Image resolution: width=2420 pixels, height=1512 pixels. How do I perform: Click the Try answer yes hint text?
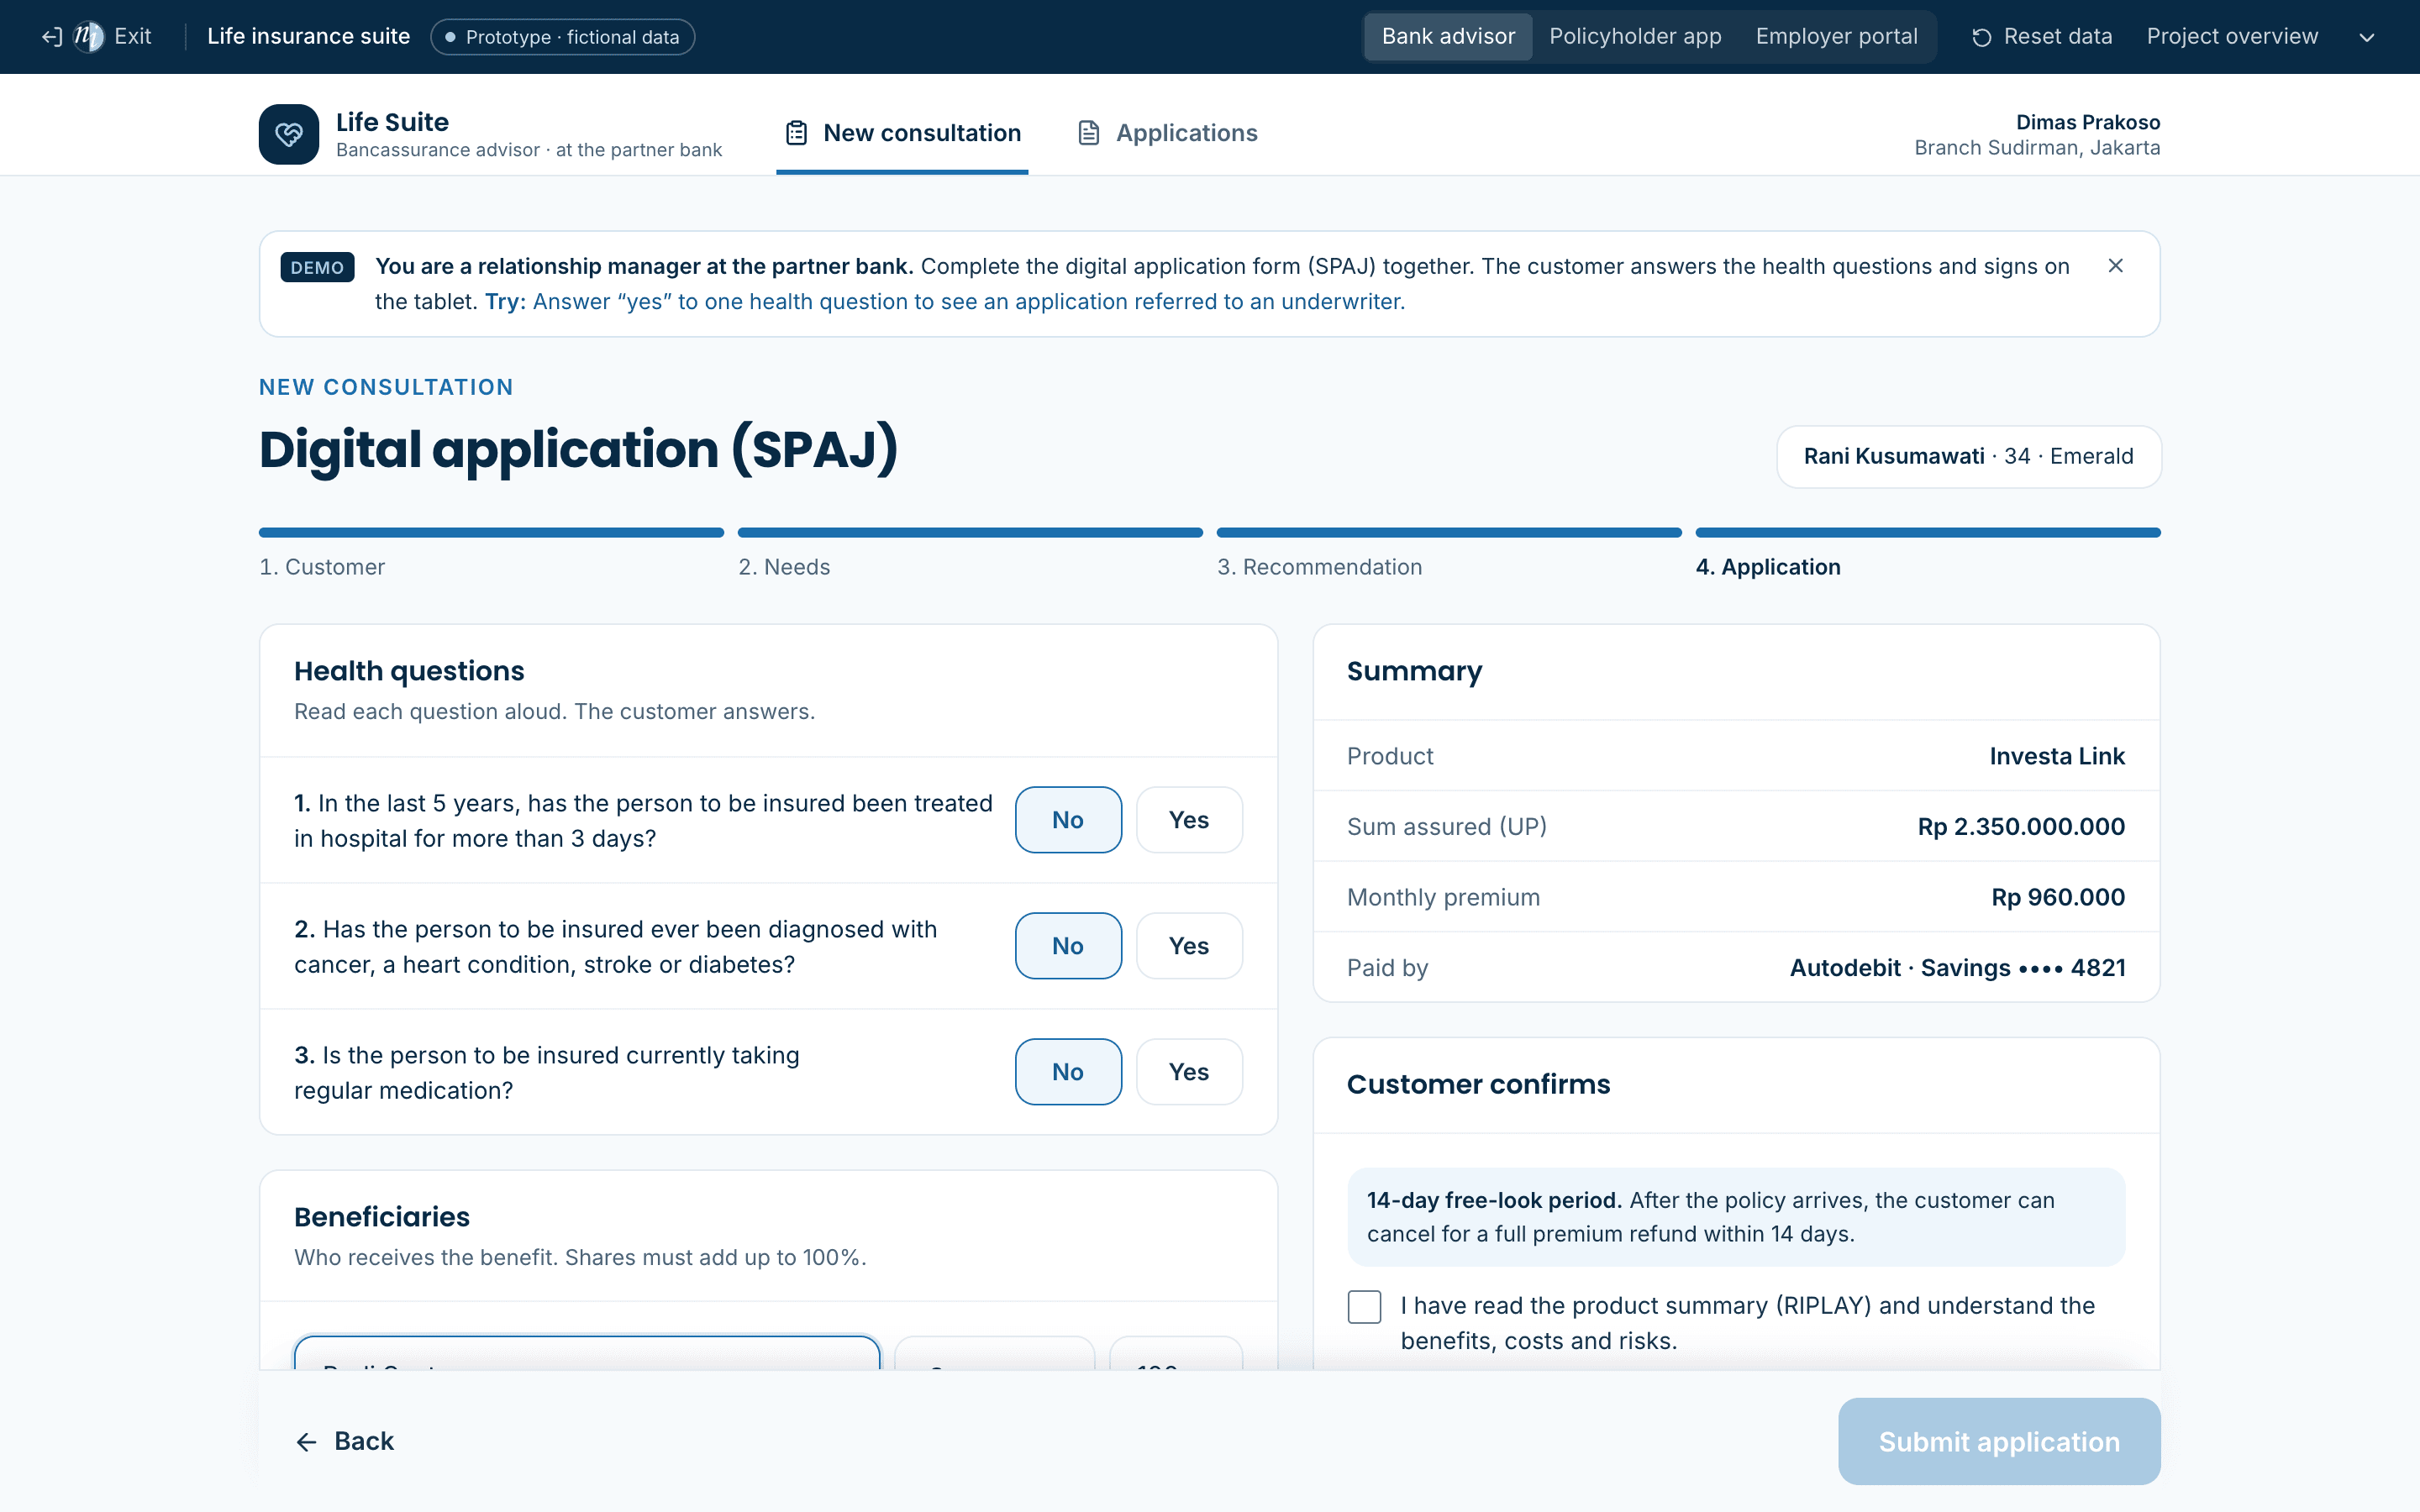(x=945, y=302)
